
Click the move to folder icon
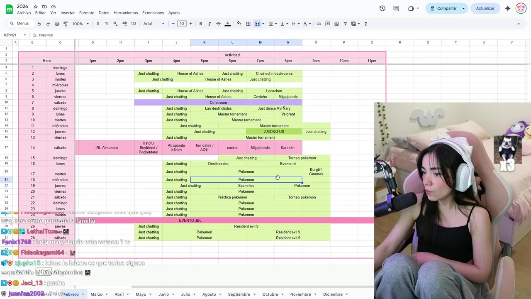(44, 7)
